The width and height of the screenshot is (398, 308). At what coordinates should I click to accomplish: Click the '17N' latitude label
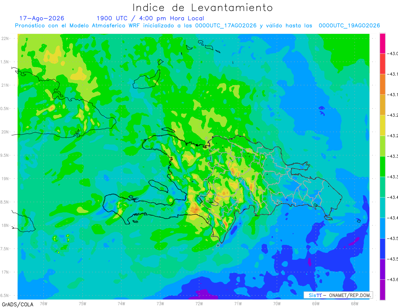[x=6, y=272]
